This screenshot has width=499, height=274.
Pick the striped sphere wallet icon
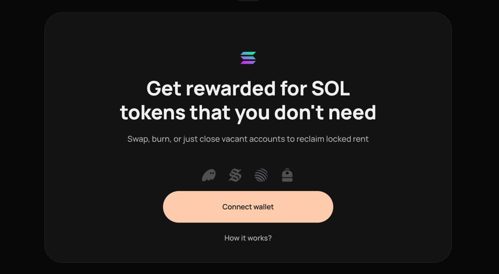coord(261,175)
